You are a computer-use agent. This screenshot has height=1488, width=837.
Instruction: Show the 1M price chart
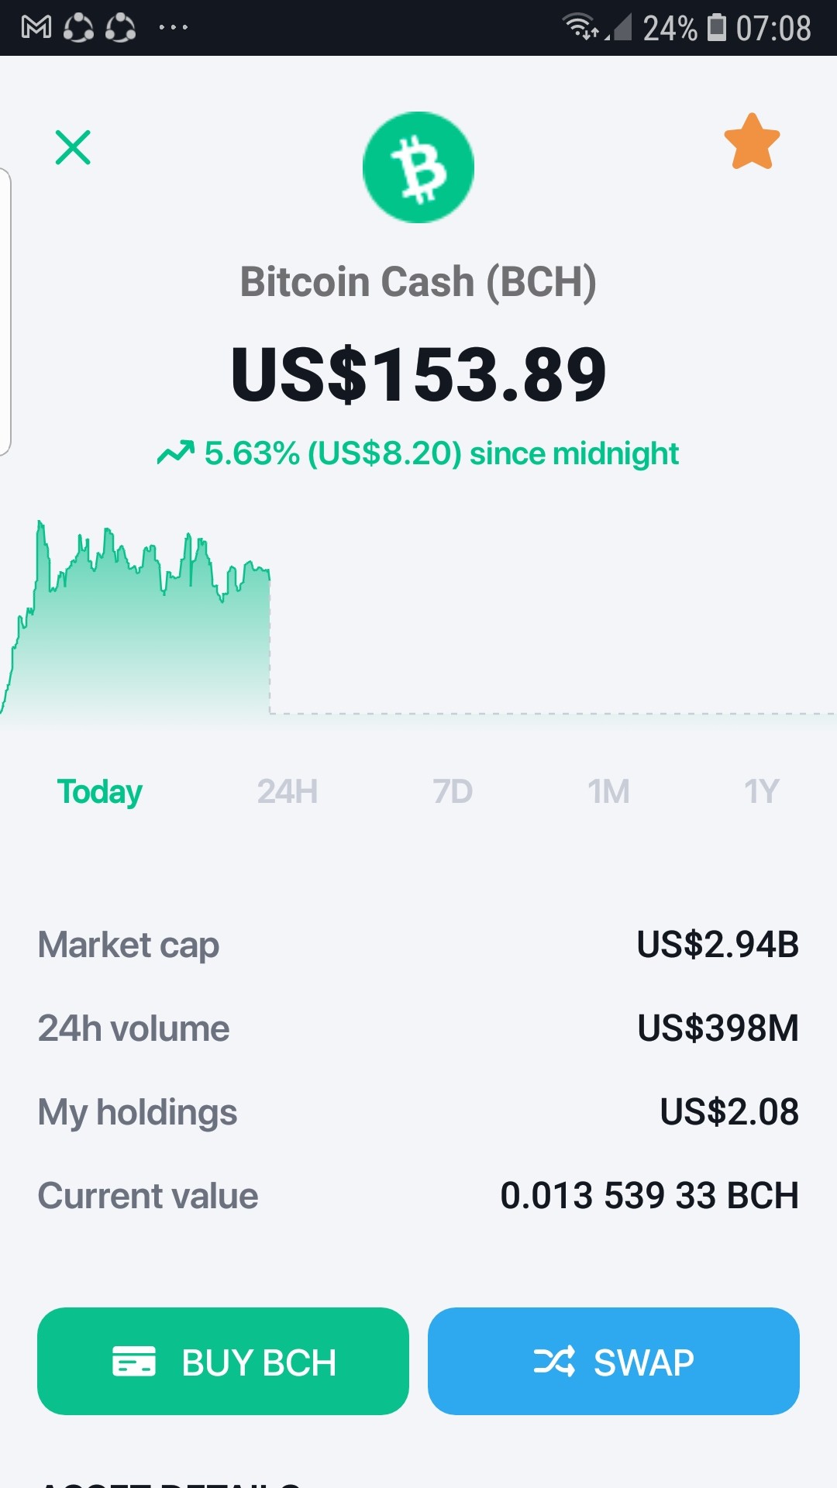[609, 792]
